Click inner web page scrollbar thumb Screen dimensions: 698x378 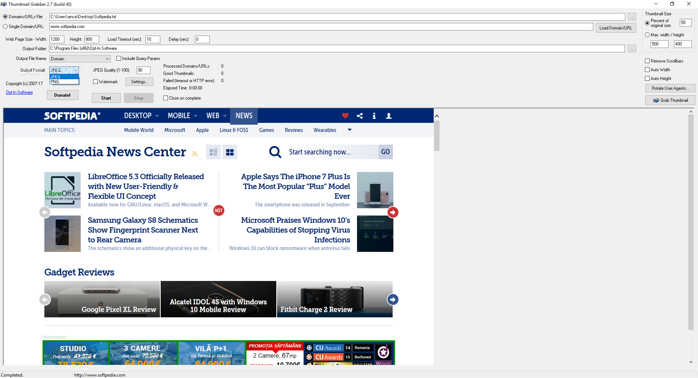437,136
